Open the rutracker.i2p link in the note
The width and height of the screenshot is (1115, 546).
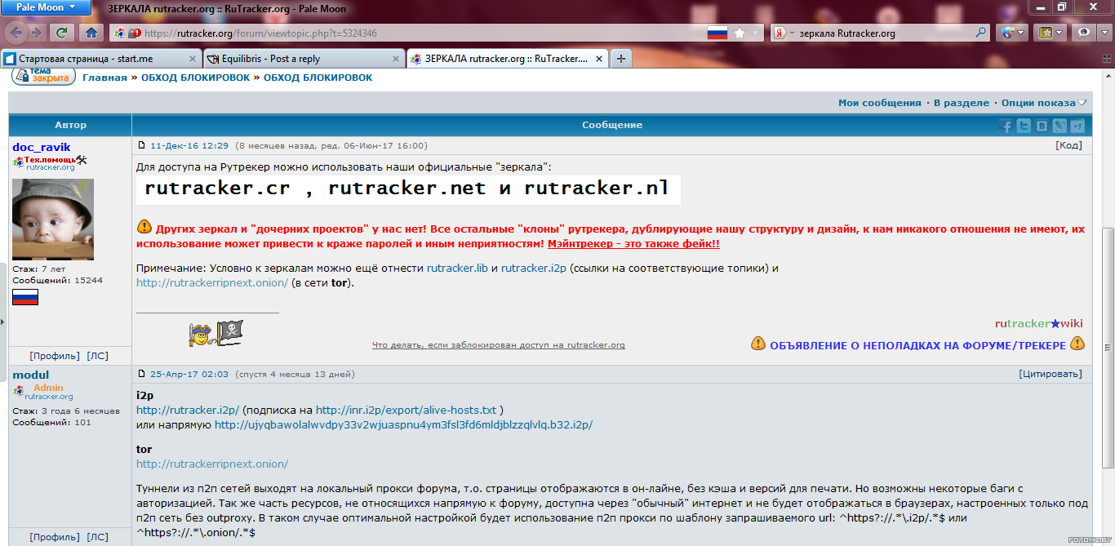point(534,268)
